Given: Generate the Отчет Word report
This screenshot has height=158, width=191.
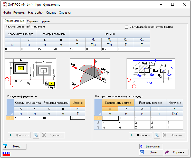Looking at the screenshot, I should click(151, 152).
